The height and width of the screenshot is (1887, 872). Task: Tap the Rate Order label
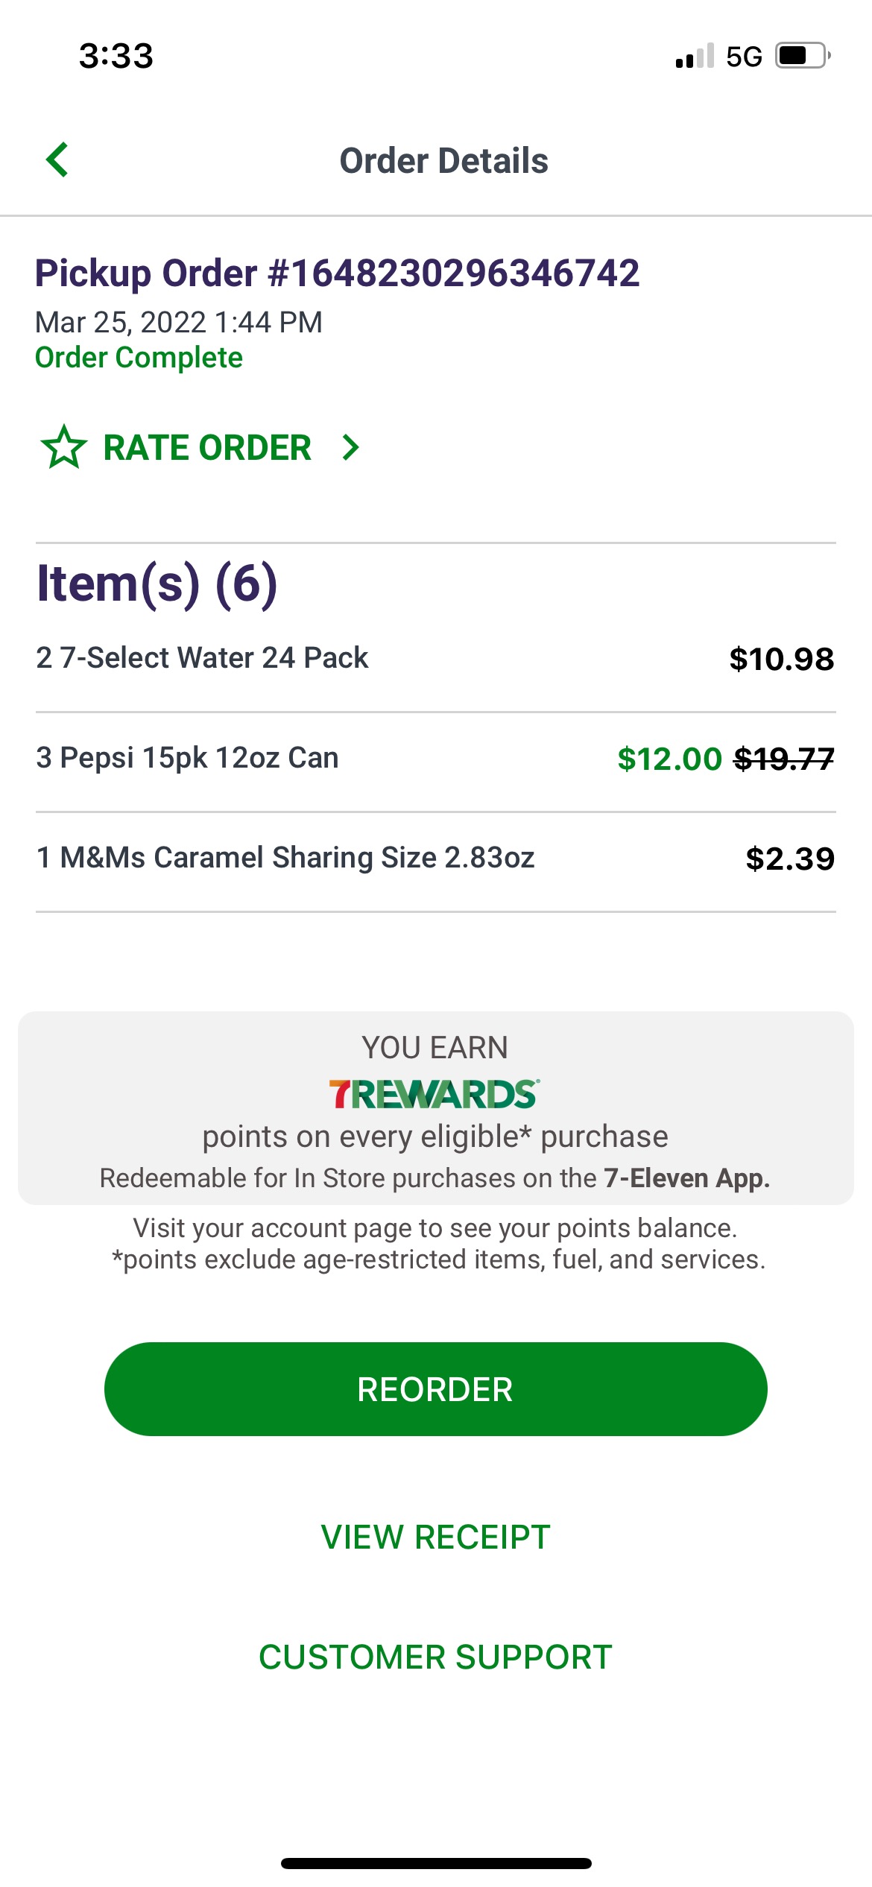pyautogui.click(x=207, y=447)
